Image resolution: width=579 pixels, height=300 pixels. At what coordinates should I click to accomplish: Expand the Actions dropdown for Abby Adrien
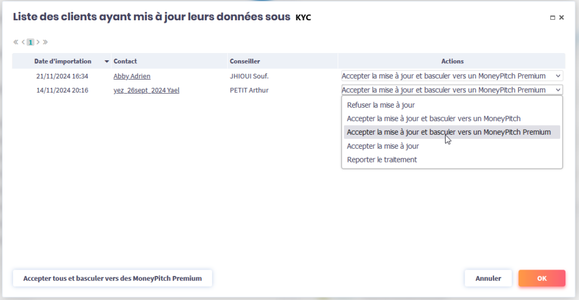[452, 76]
